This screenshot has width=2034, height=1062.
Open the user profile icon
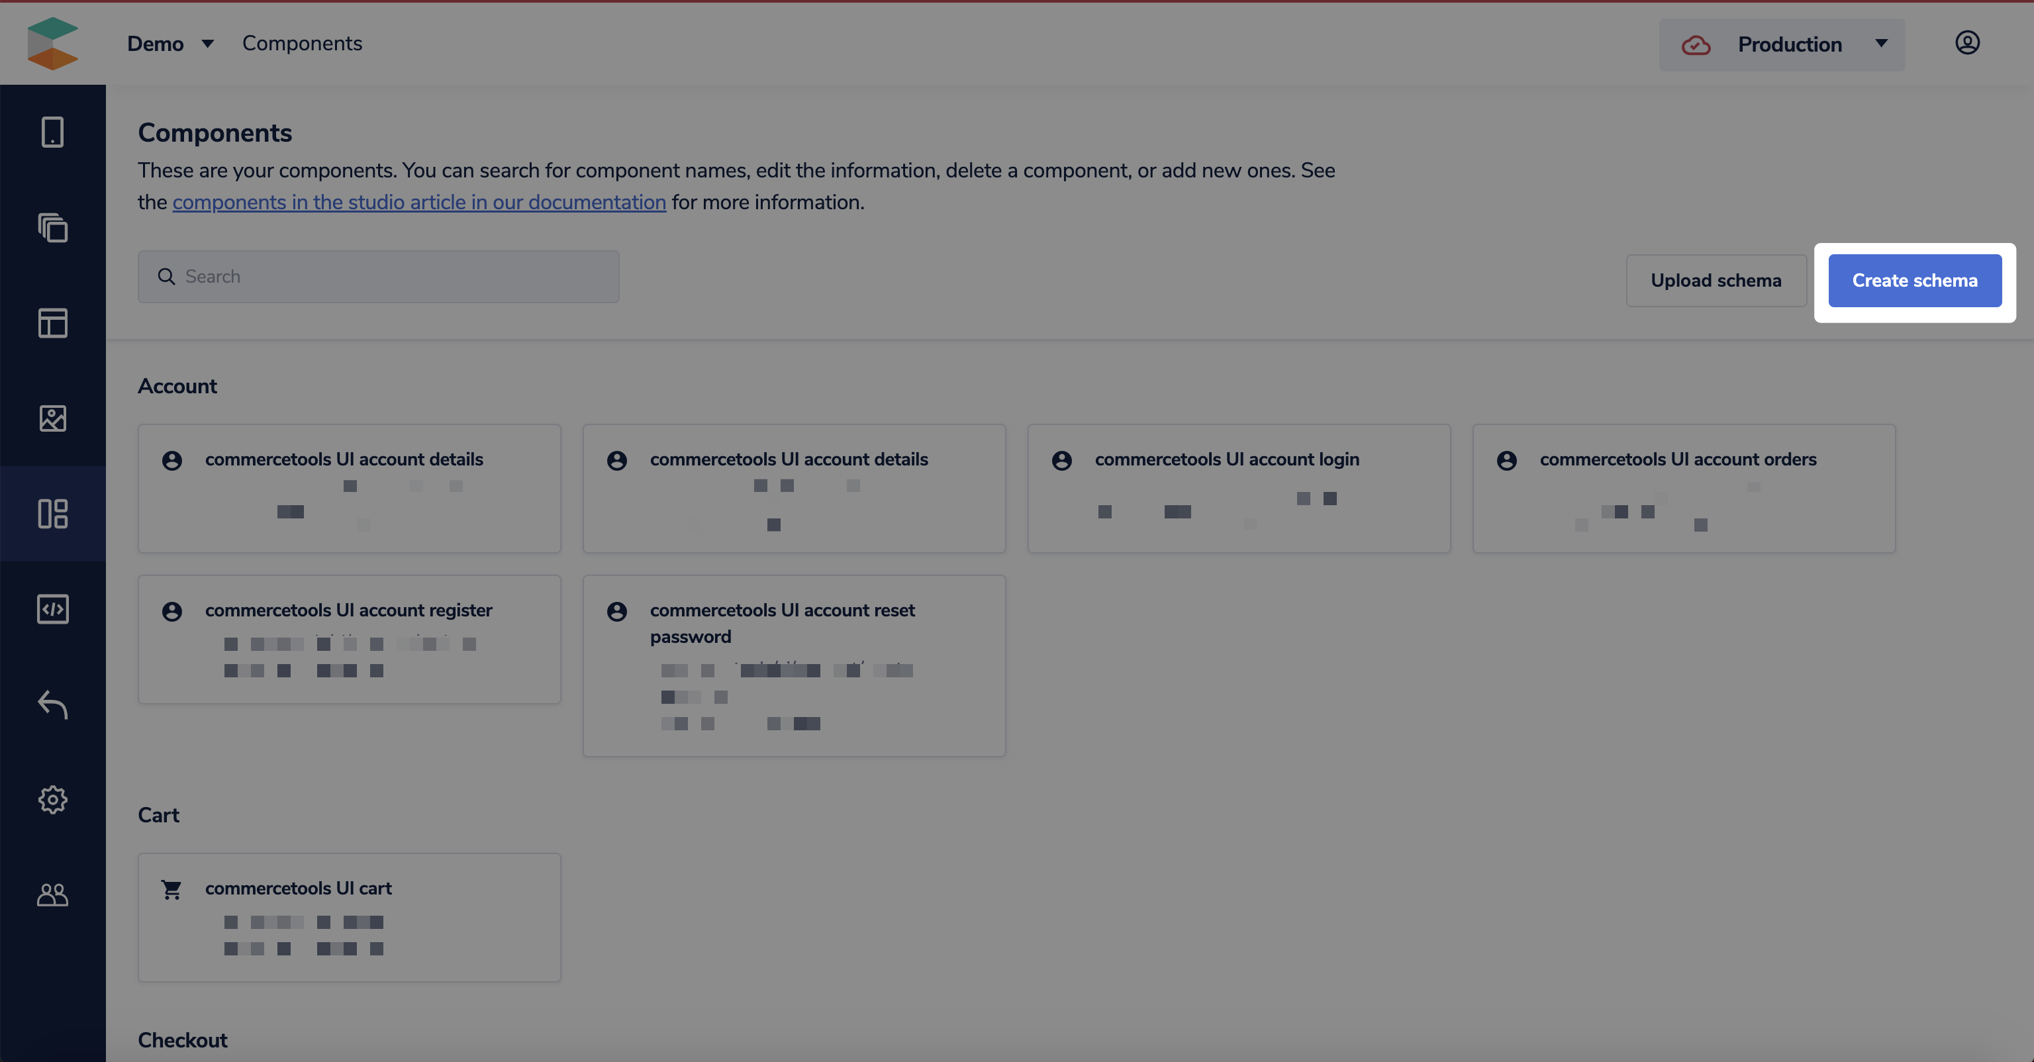(x=1967, y=42)
